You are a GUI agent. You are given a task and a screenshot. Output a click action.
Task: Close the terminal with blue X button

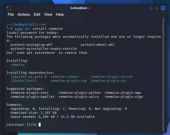coord(163,8)
